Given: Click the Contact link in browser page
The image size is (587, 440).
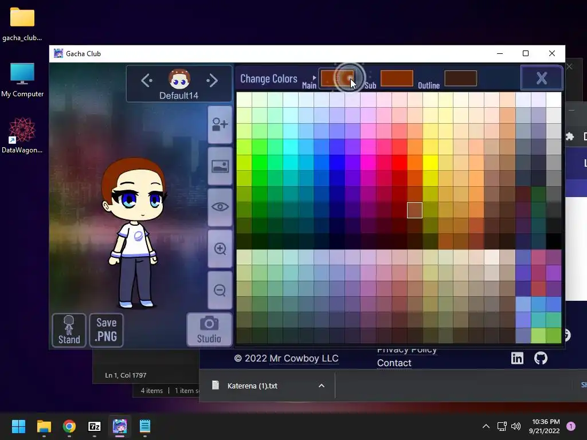Looking at the screenshot, I should click(394, 363).
